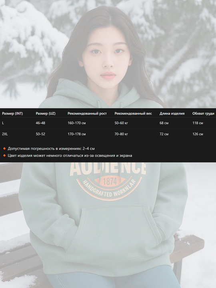Click the Размер (UZ) column header

[46, 114]
